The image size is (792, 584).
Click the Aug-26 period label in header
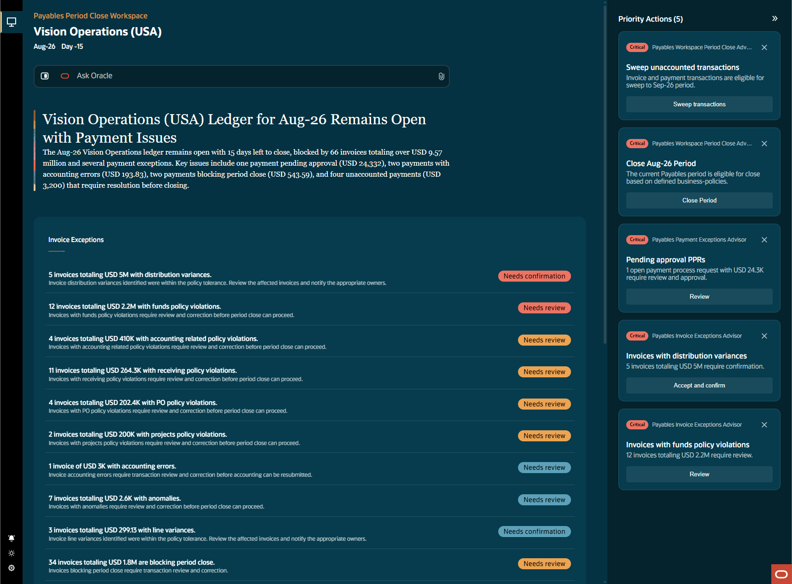tap(44, 46)
